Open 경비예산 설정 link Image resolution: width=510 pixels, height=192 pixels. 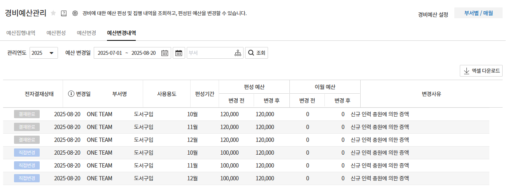pyautogui.click(x=433, y=15)
